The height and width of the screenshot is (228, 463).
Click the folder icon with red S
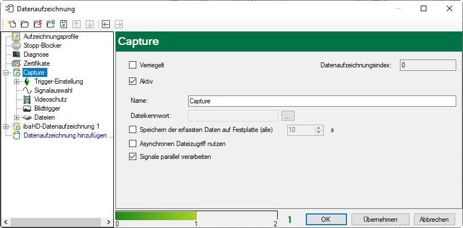[37, 24]
